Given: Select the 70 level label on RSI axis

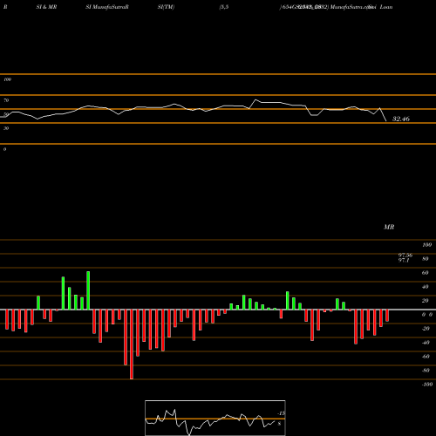Looking at the screenshot, I should pyautogui.click(x=6, y=100).
